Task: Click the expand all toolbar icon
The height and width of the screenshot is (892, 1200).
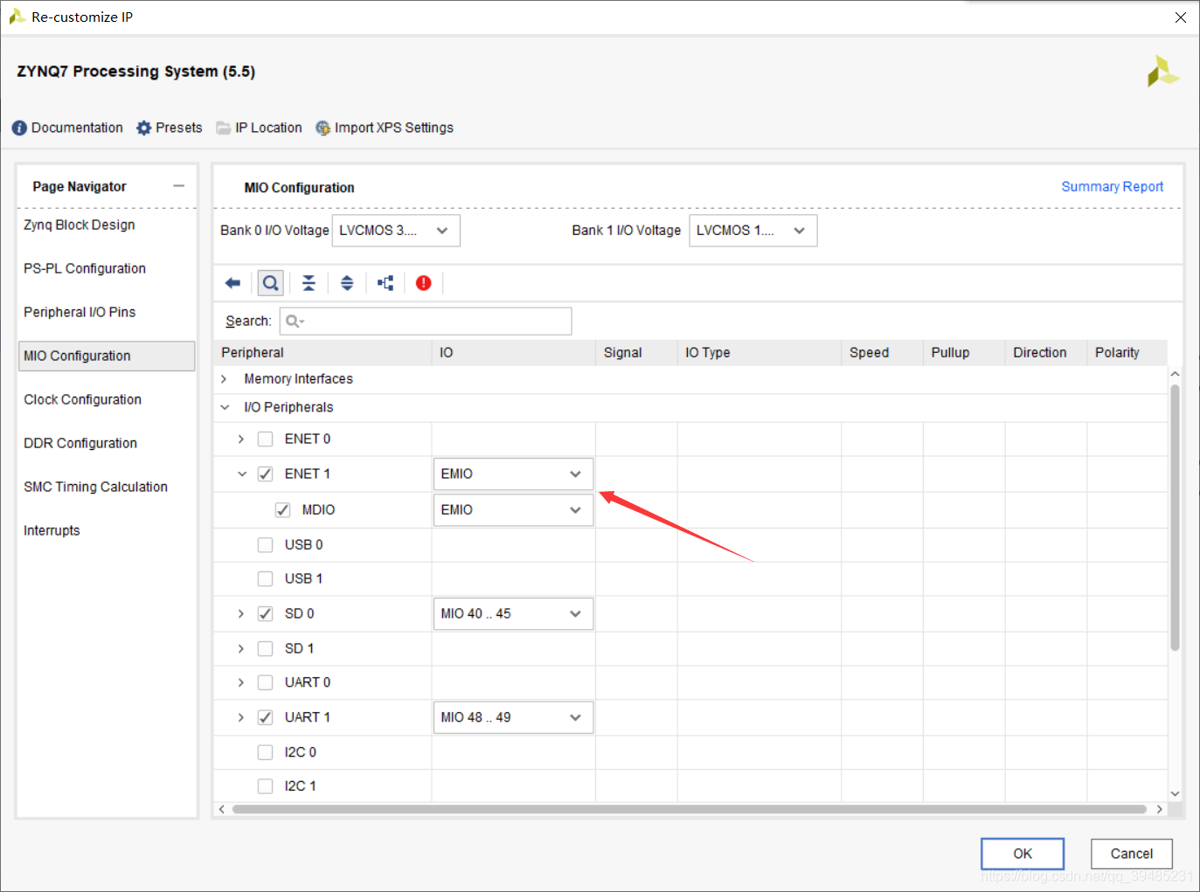Action: [347, 283]
